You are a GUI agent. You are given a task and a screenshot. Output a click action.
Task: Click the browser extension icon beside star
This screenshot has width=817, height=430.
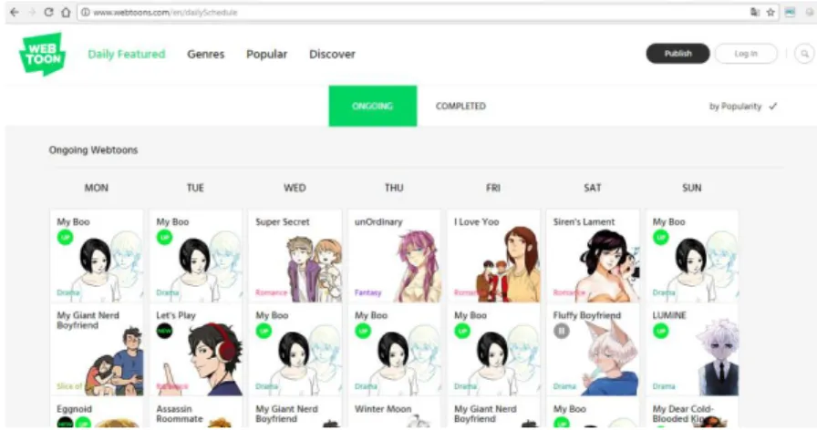coord(790,12)
